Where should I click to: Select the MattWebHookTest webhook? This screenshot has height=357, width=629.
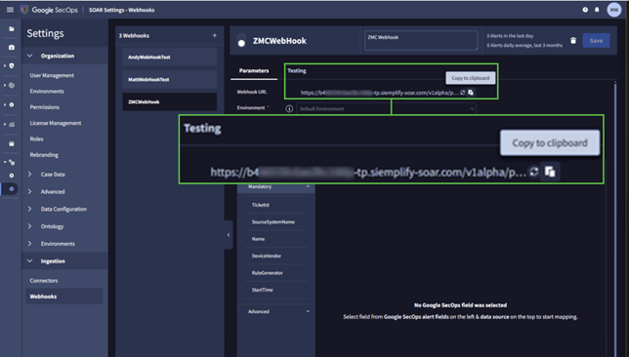170,79
